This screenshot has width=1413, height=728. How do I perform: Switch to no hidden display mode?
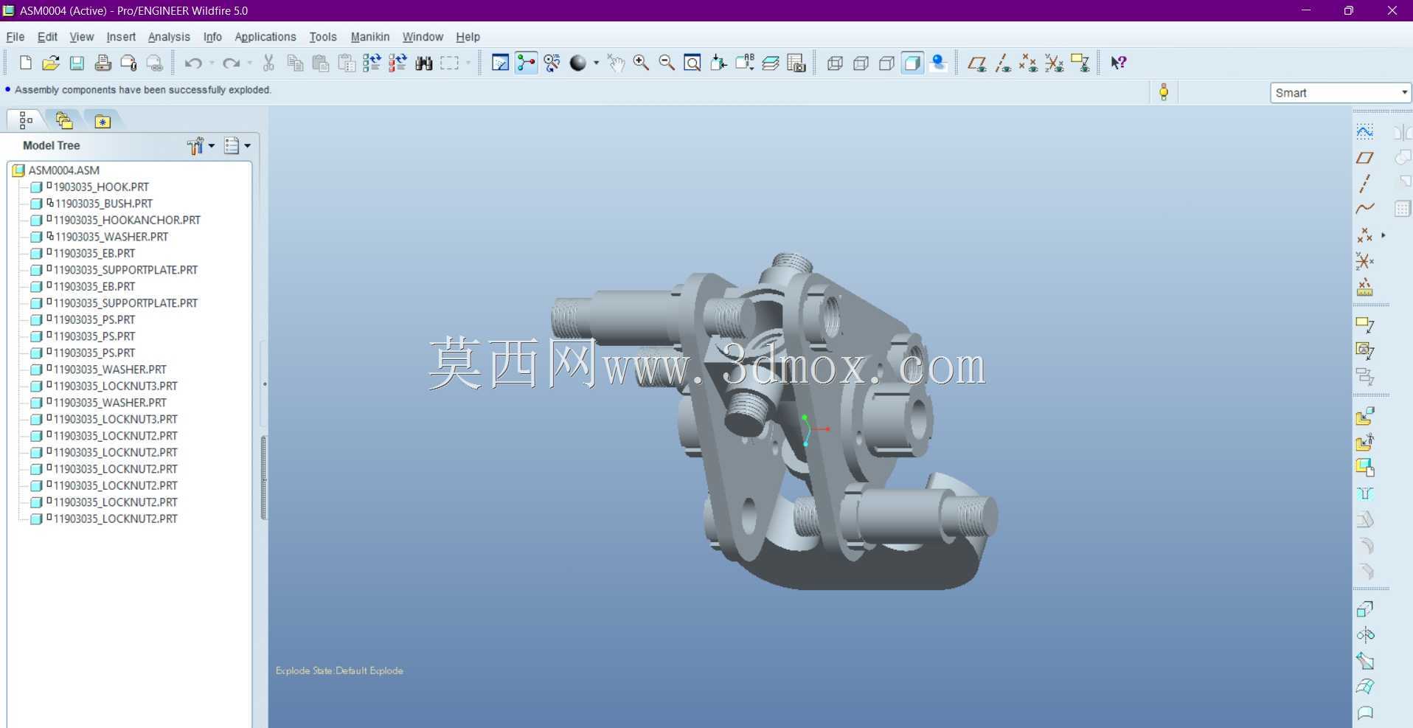coord(886,63)
